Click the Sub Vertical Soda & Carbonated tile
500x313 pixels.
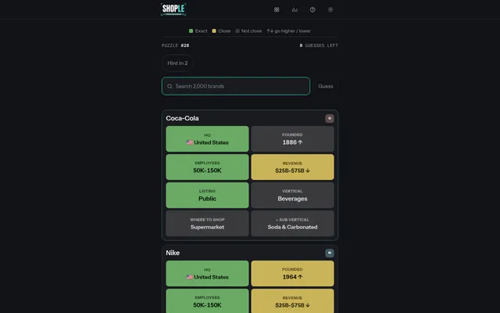(x=292, y=223)
